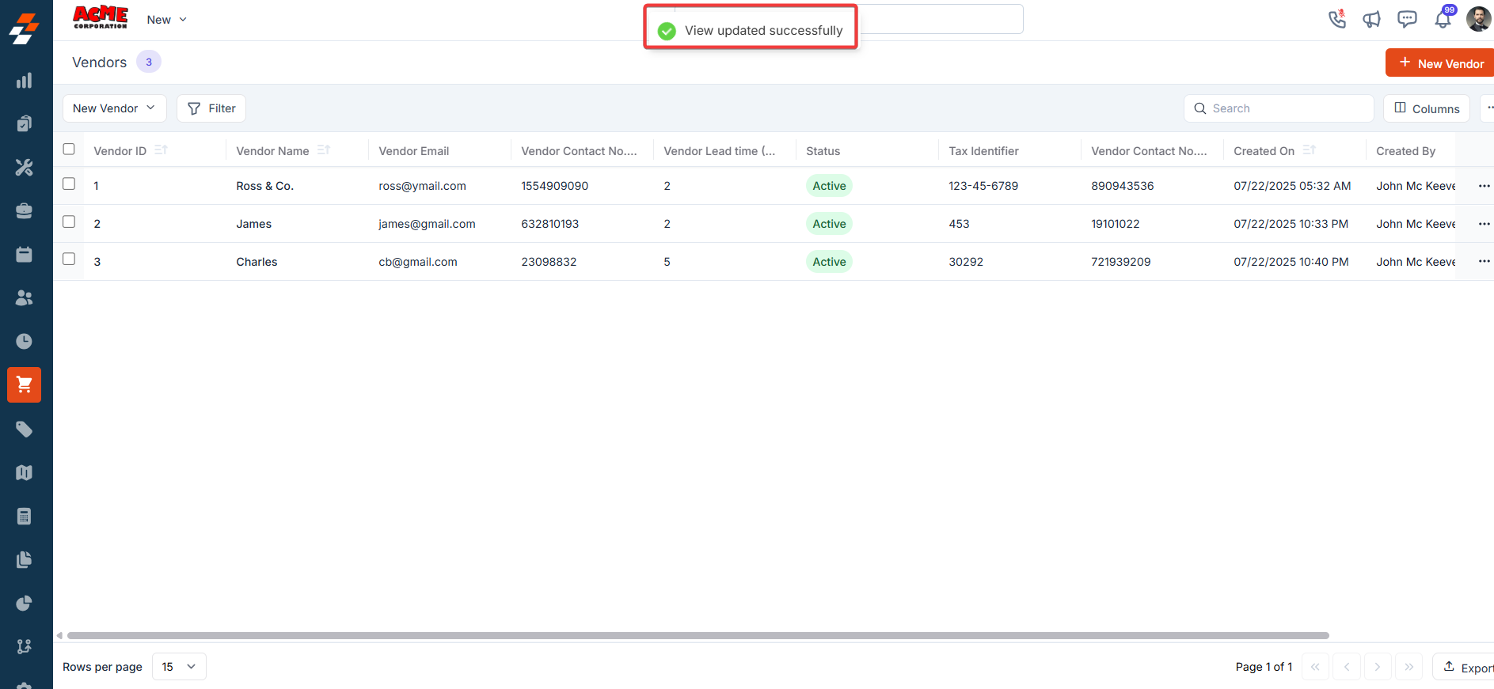Click the ACME Corporation logo
The image size is (1494, 689).
101,17
